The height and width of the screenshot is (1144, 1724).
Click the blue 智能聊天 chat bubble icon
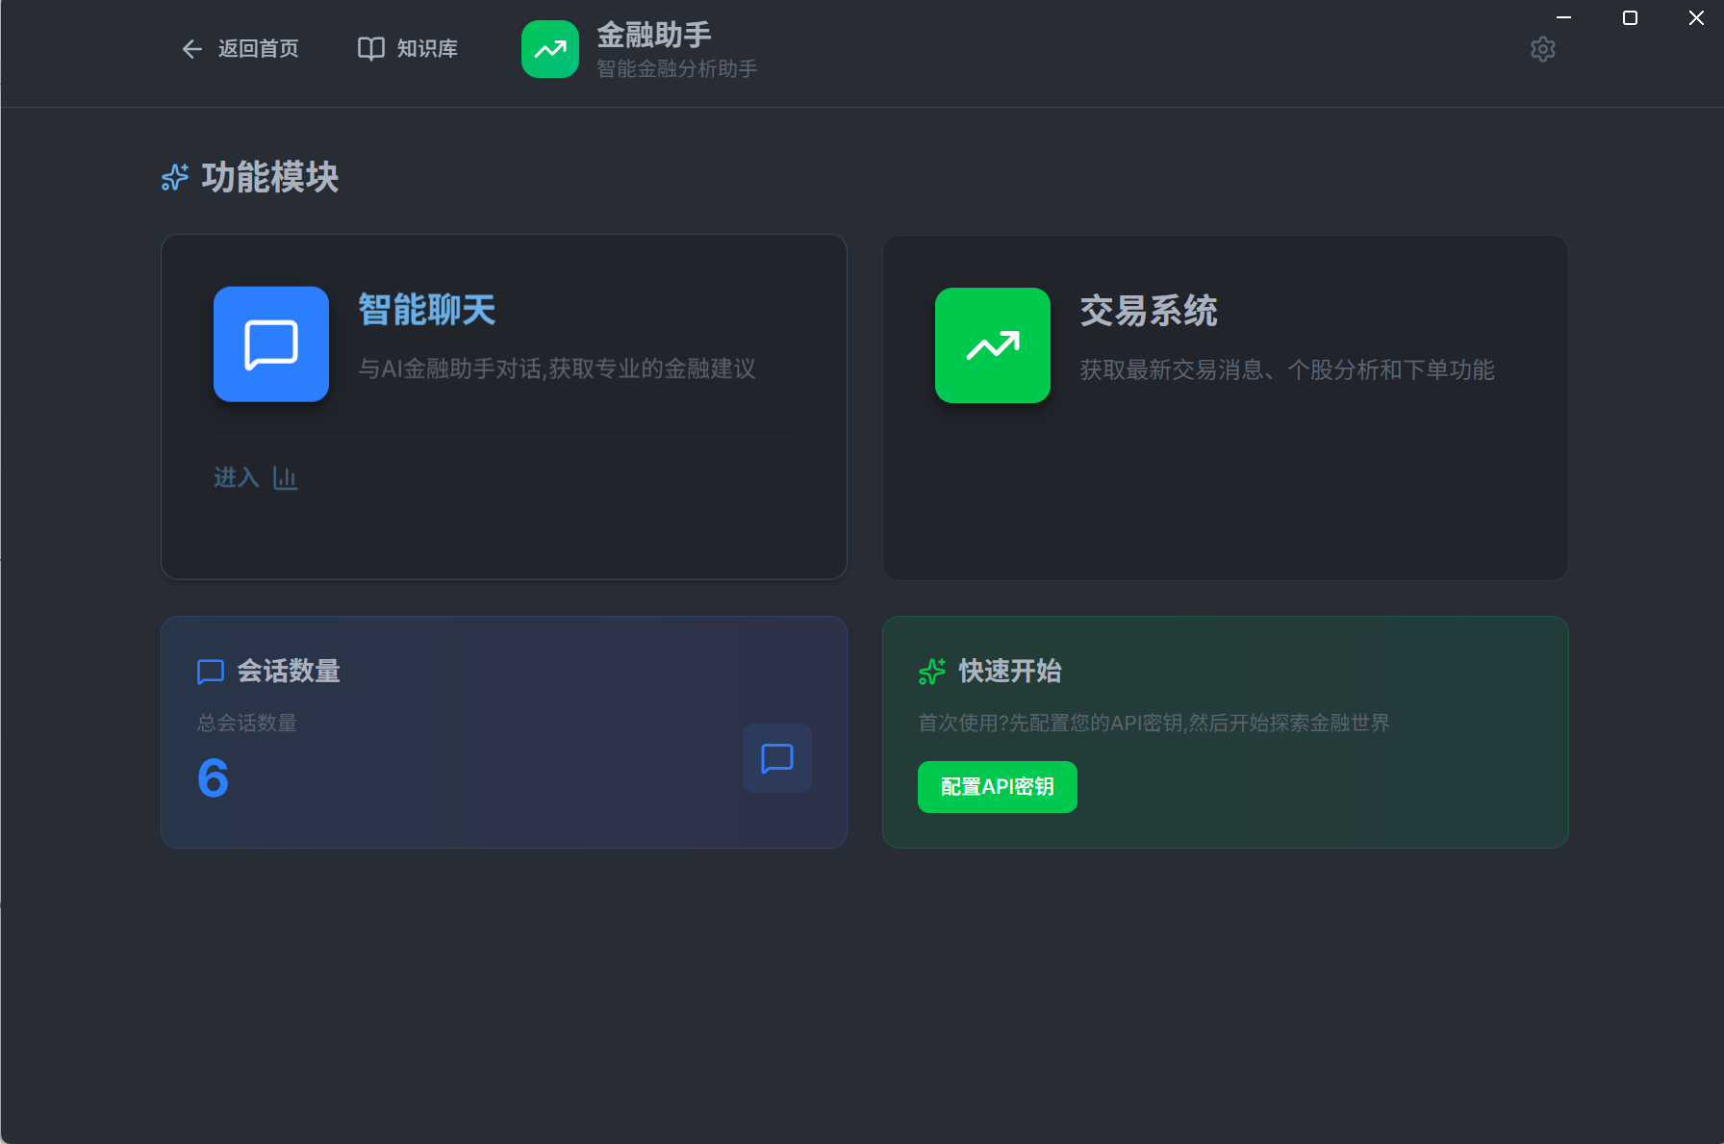coord(271,344)
